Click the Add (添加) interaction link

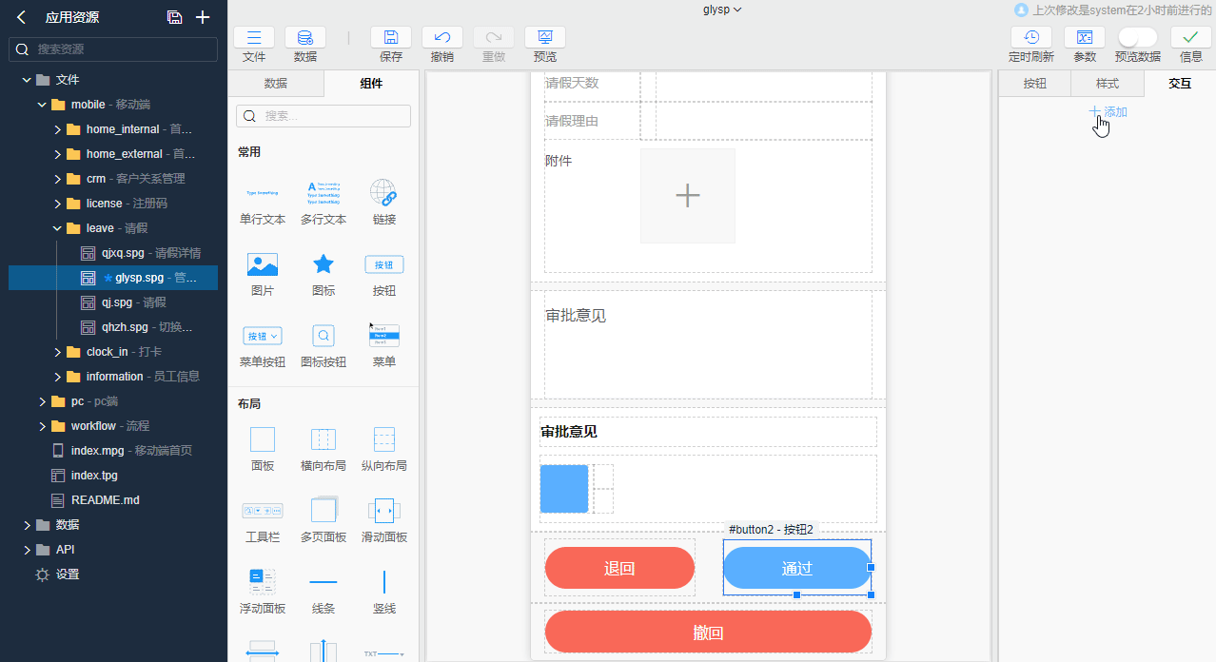(1108, 112)
